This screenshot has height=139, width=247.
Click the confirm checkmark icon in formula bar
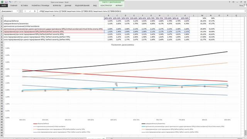point(30,11)
